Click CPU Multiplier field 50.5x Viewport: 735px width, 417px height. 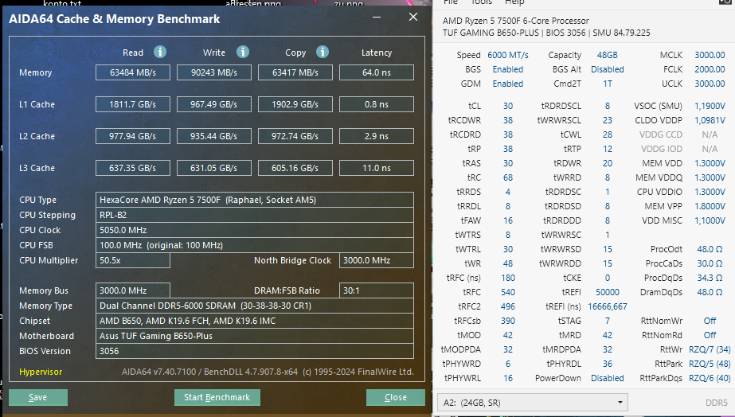pyautogui.click(x=133, y=260)
